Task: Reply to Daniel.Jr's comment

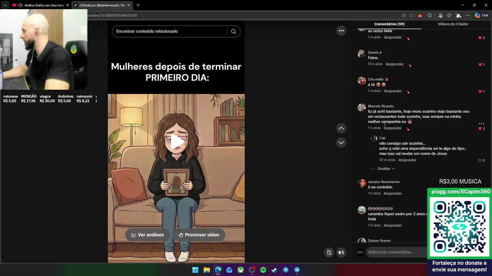Action: click(394, 64)
